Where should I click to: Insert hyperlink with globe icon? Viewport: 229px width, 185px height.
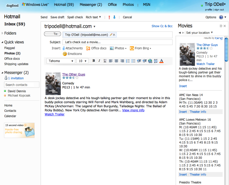150,61
